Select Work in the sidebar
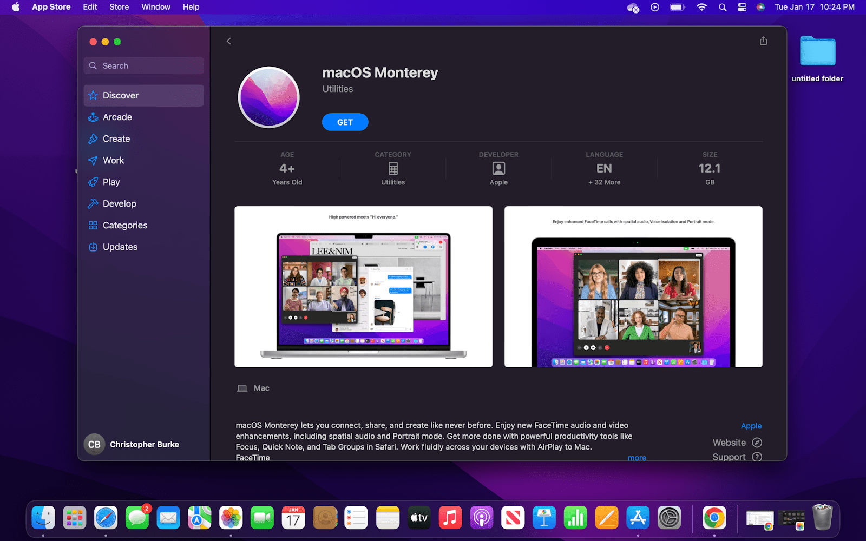The image size is (866, 541). click(x=144, y=160)
